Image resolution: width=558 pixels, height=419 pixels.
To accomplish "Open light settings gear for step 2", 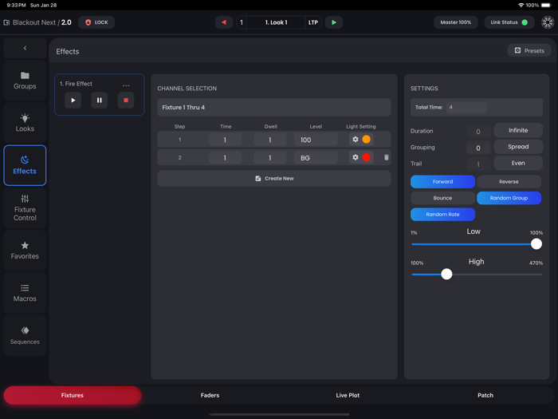I will pyautogui.click(x=356, y=157).
